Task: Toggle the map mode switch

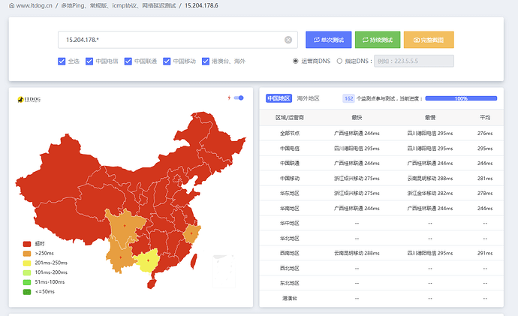Action: click(x=239, y=98)
